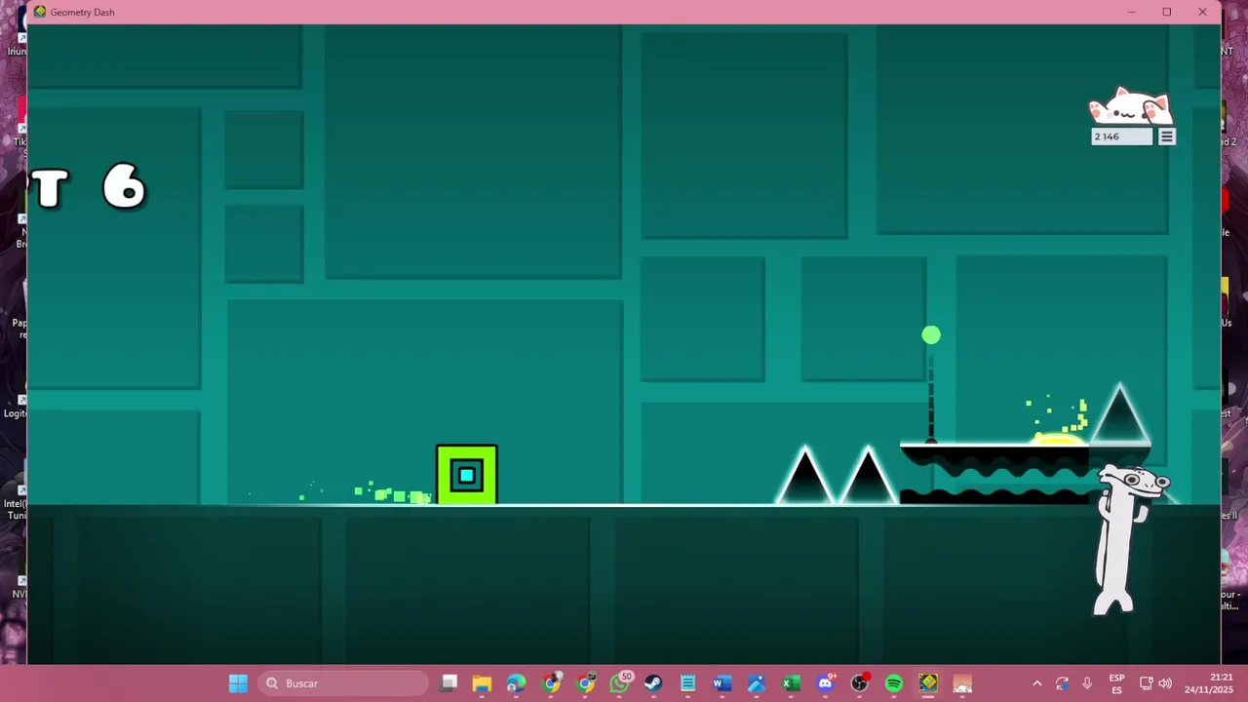Show hidden system tray icons
This screenshot has width=1248, height=702.
click(x=1036, y=683)
